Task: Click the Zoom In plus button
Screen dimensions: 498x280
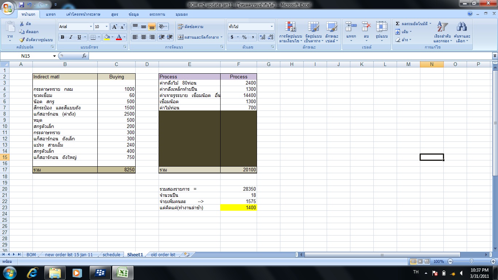Action: 493,261
